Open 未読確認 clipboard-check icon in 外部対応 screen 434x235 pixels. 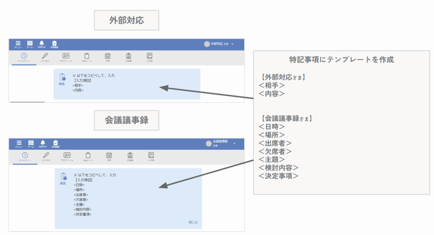click(54, 44)
